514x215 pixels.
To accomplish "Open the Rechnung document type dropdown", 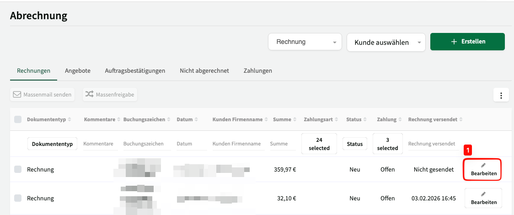I will click(305, 42).
